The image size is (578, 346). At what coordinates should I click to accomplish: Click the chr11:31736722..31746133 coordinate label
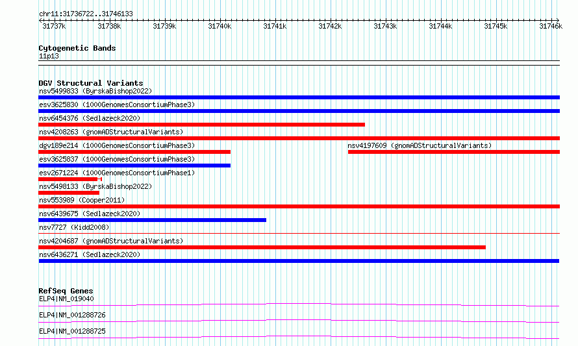(x=86, y=14)
